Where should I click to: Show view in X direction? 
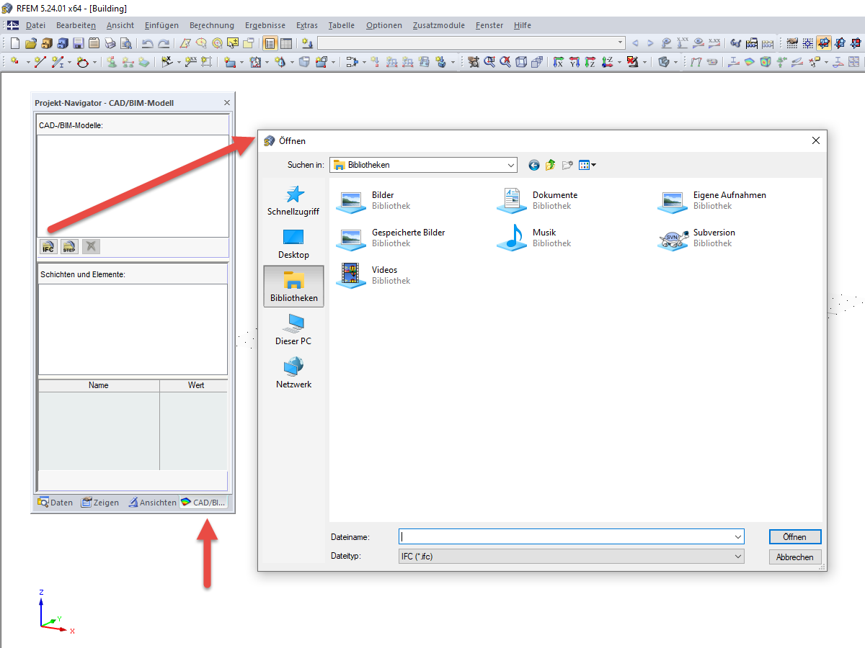point(557,62)
